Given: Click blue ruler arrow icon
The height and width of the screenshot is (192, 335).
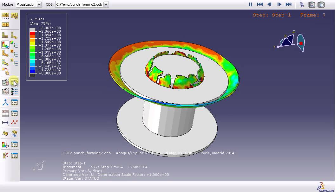Looking at the screenshot, I should 5,122.
